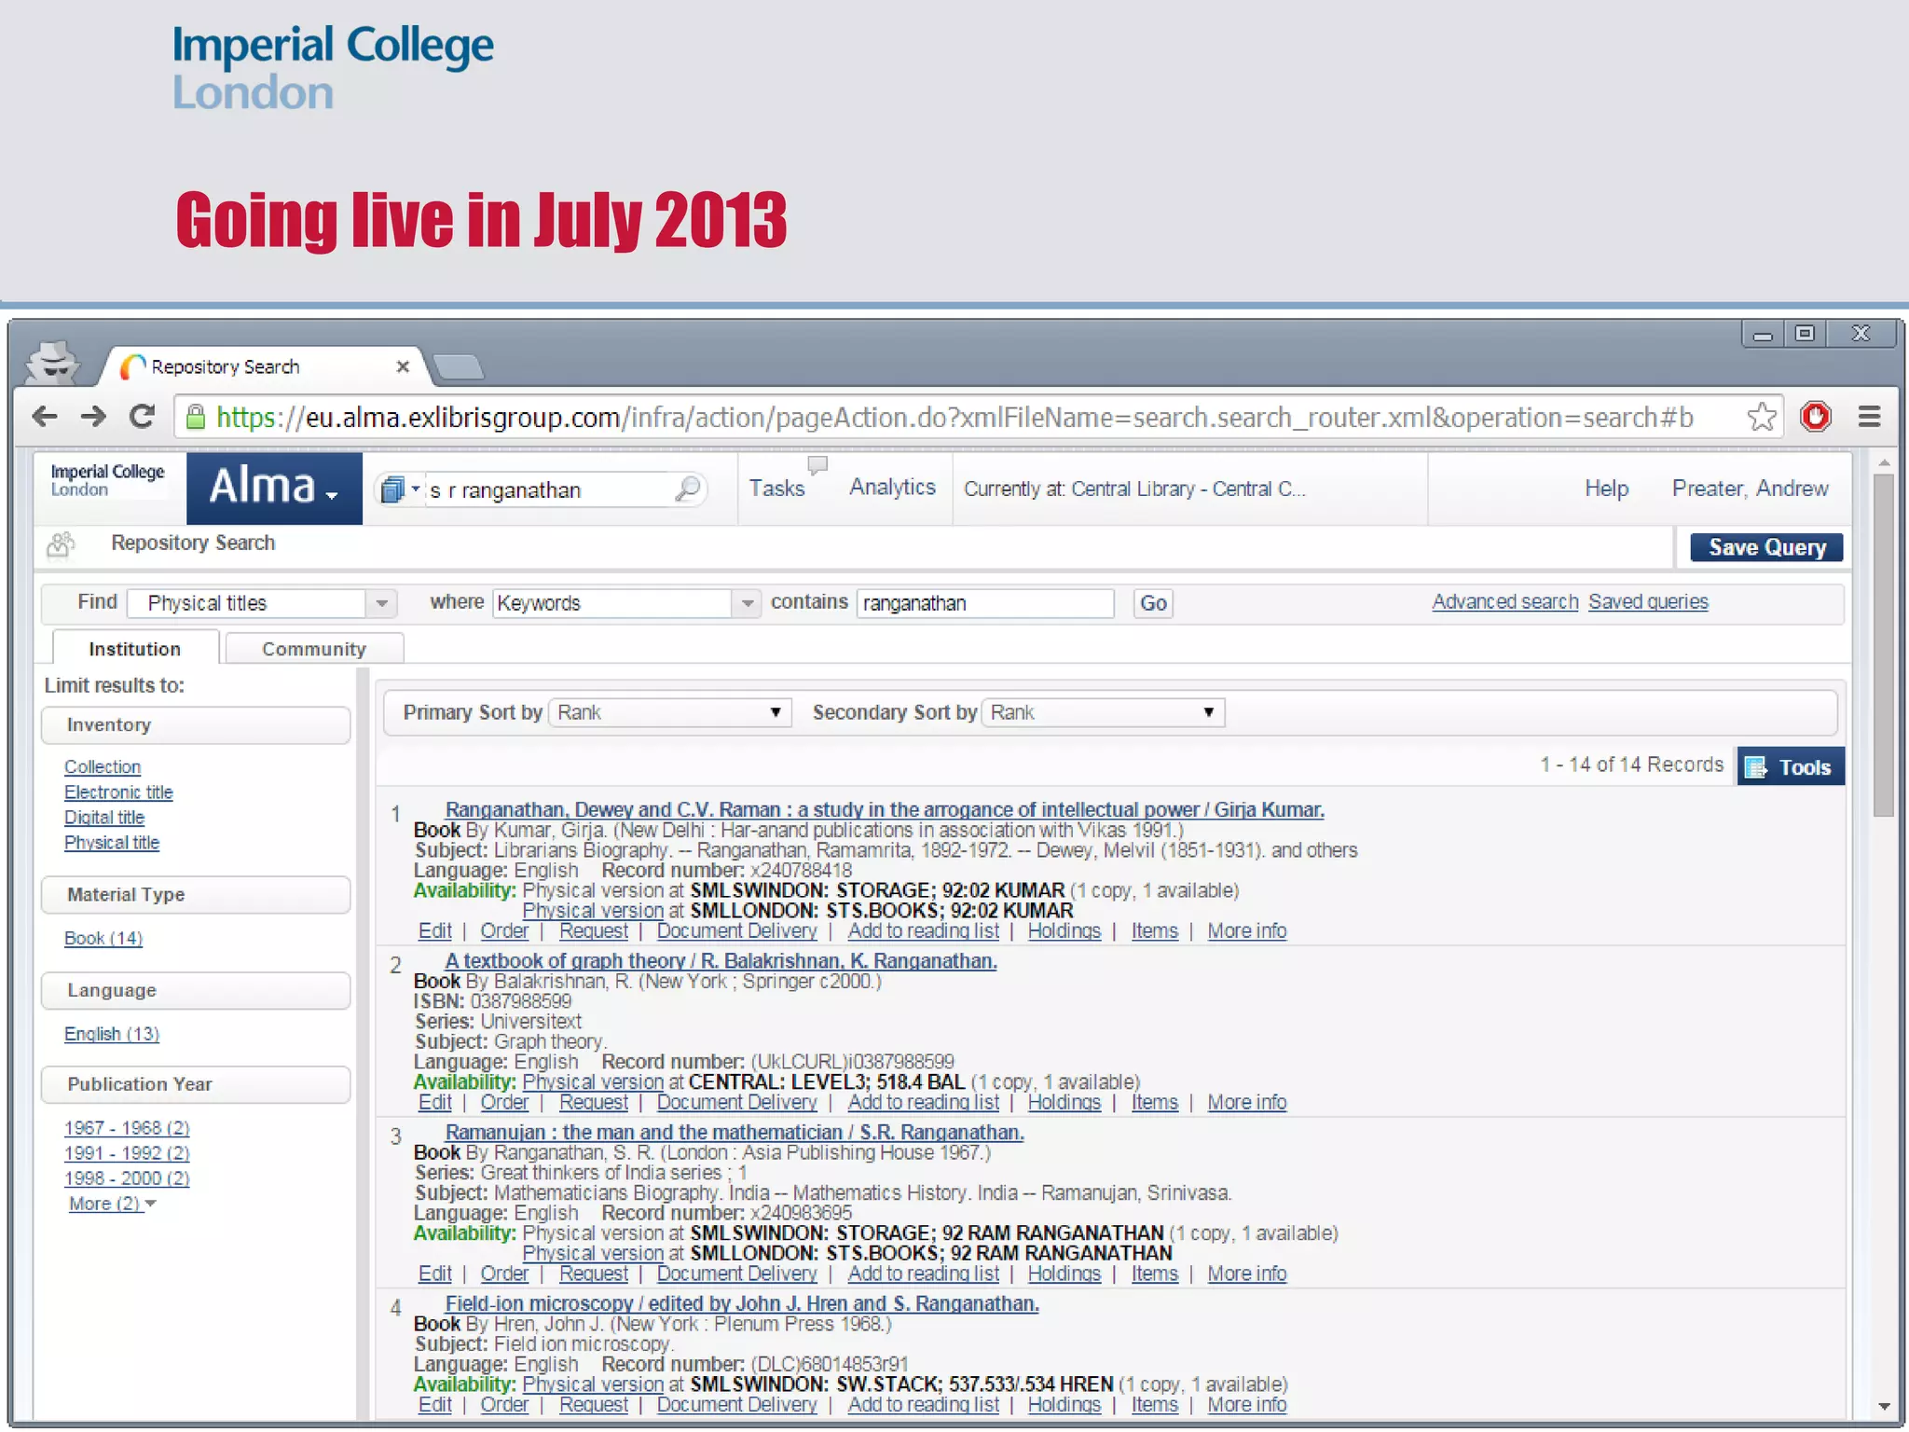
Task: Open the search type selector icon
Action: tap(399, 489)
